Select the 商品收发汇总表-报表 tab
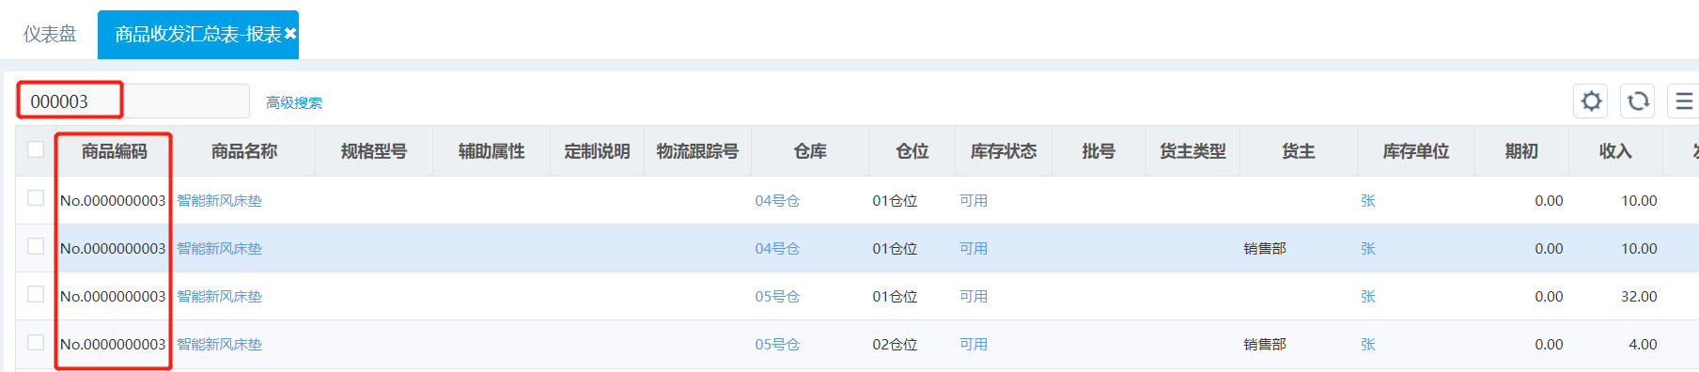Viewport: 1699px width, 372px height. click(x=197, y=35)
